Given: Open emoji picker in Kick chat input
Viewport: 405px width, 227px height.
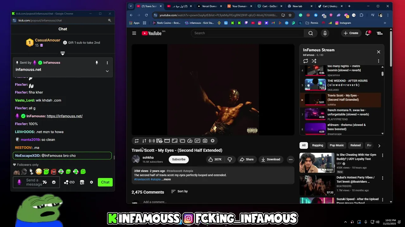Looking at the screenshot, I should coord(54,182).
